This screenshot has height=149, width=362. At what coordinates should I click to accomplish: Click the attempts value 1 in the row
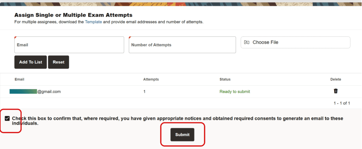pyautogui.click(x=144, y=91)
